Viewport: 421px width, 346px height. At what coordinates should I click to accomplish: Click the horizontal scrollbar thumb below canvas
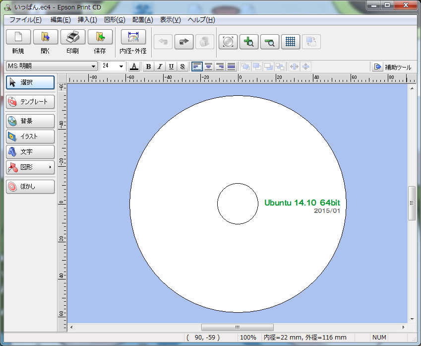tap(237, 327)
